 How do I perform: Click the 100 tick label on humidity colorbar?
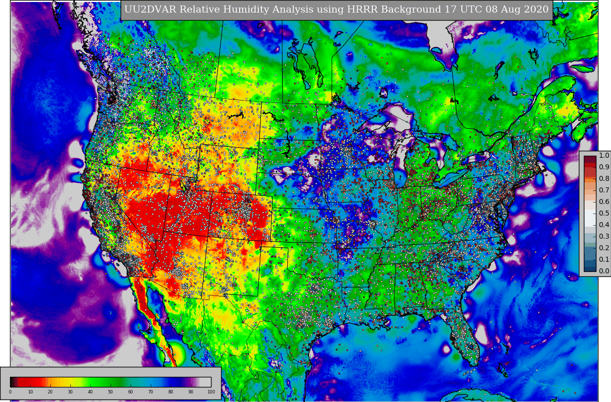pyautogui.click(x=211, y=391)
